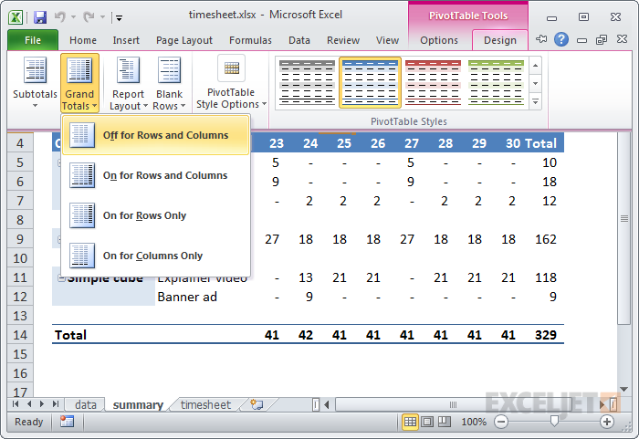
Task: Switch to the Insert tab
Action: [126, 40]
